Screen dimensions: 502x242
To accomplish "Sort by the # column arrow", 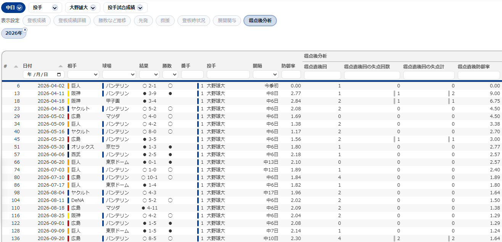I will 16,66.
